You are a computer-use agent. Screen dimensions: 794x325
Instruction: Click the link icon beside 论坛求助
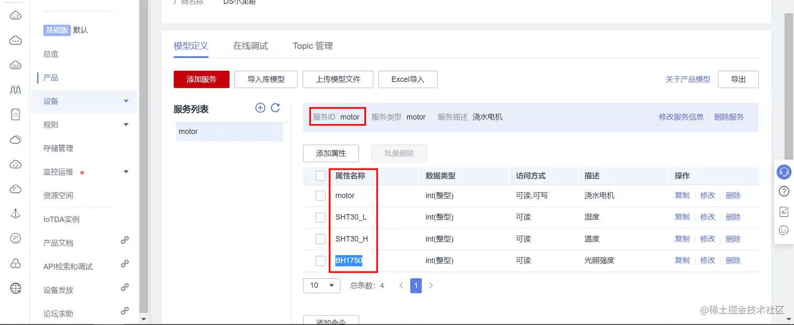125,311
